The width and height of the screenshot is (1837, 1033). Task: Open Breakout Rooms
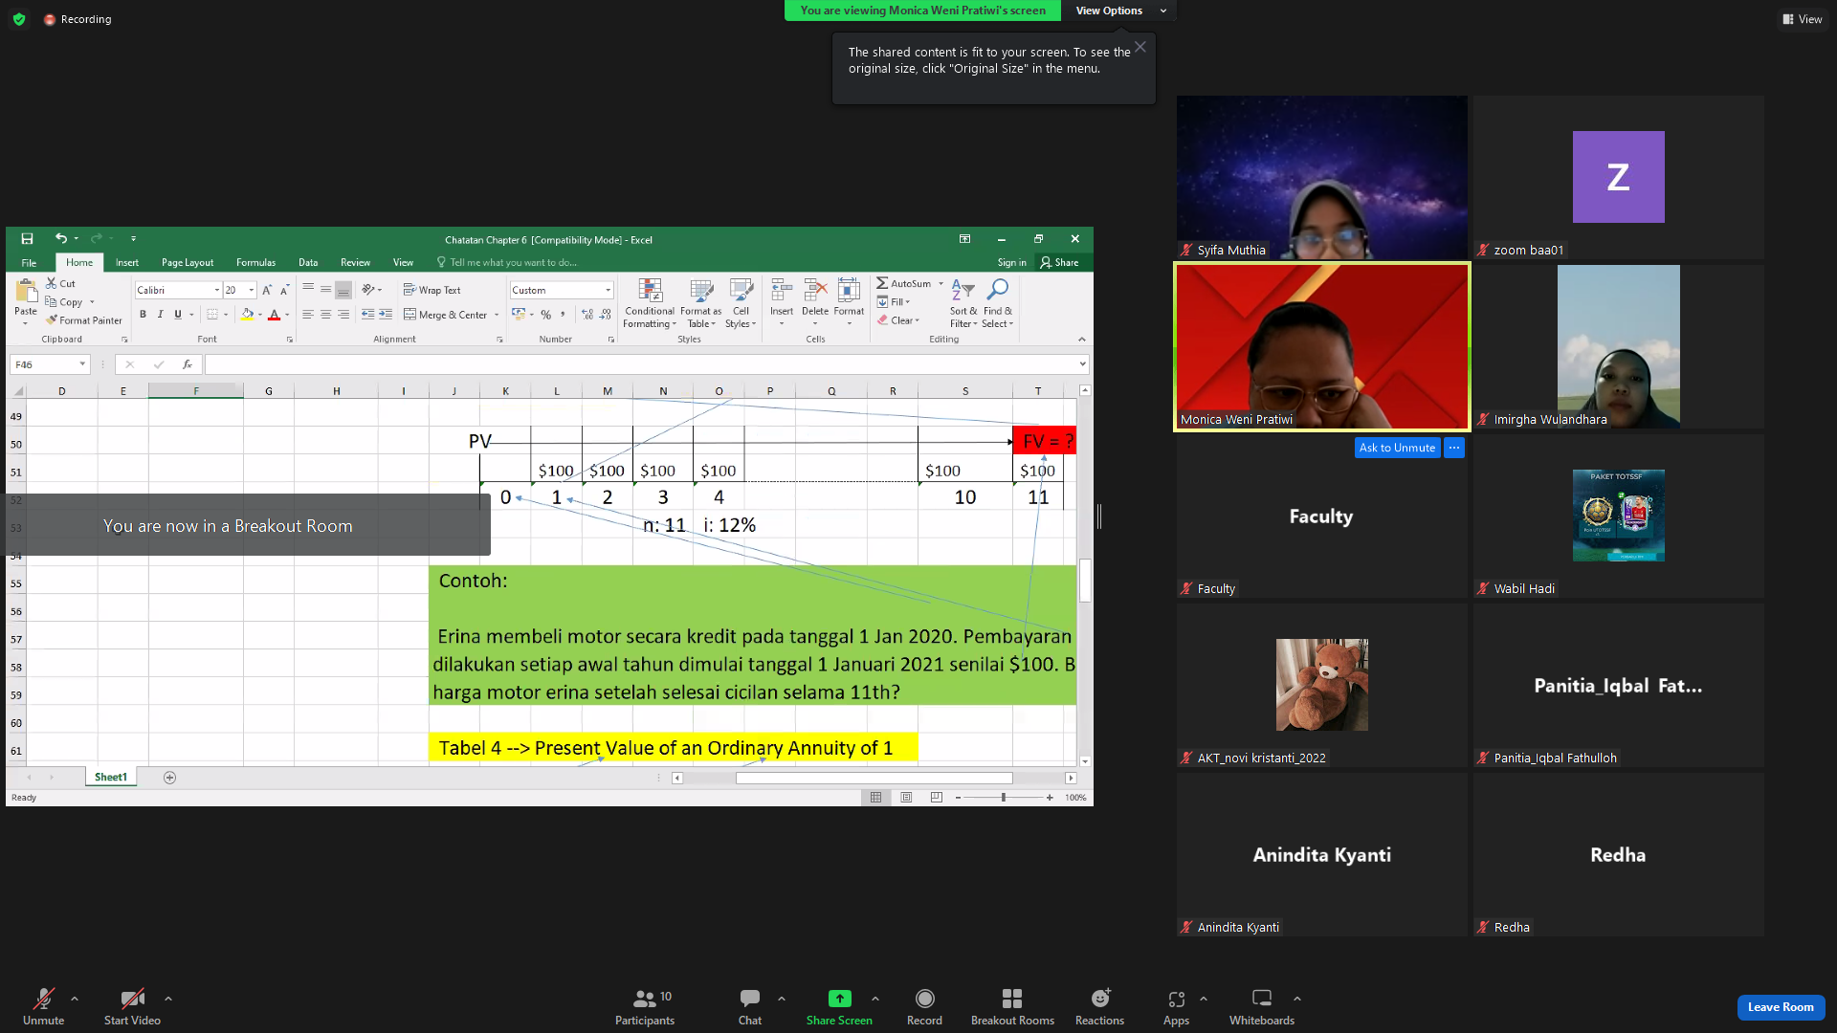click(x=1012, y=1006)
